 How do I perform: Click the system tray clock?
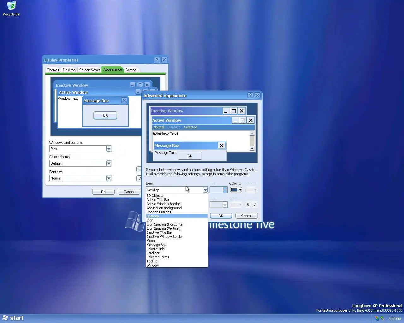click(x=394, y=319)
